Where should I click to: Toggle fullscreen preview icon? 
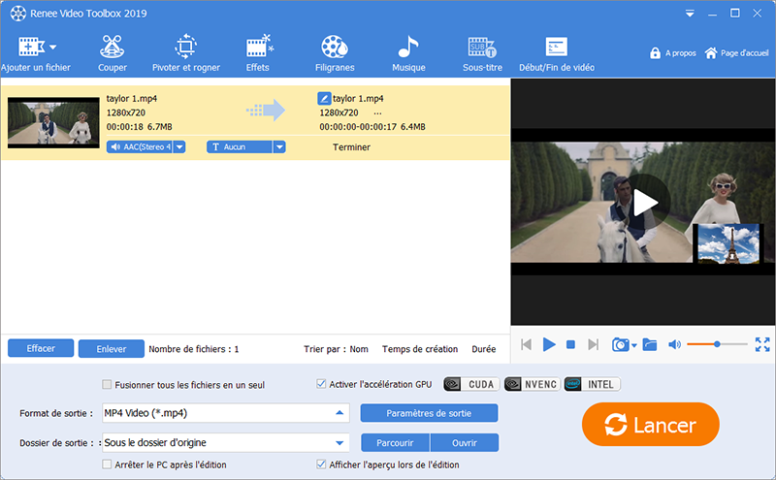coord(762,344)
